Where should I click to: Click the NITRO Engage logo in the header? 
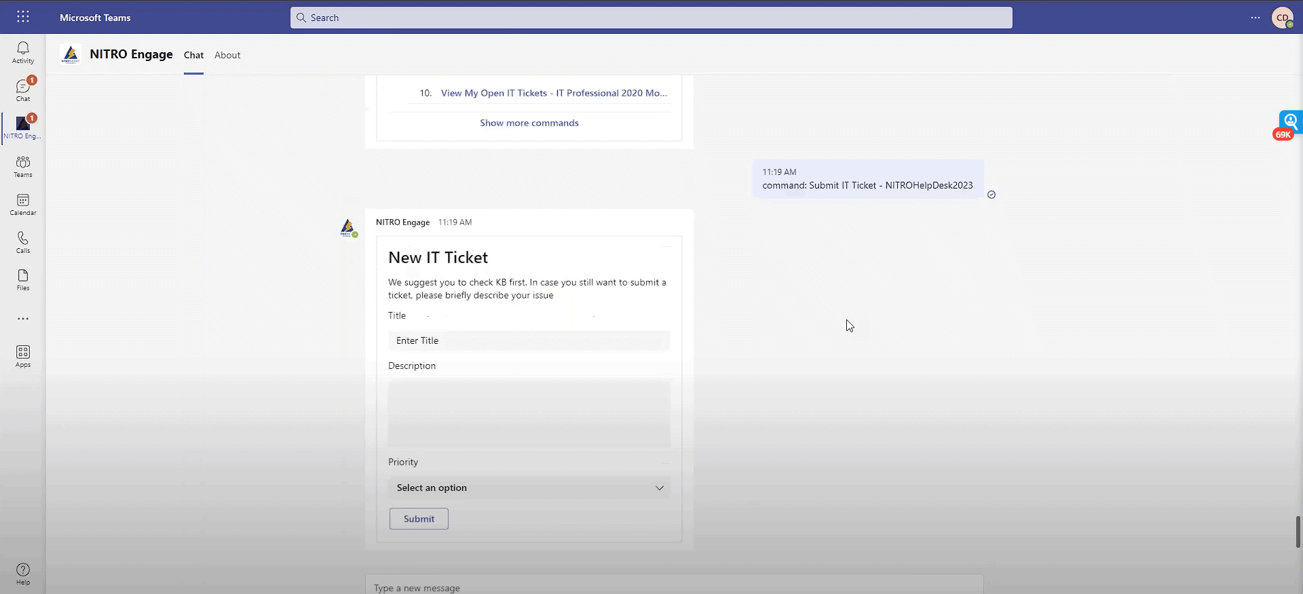click(71, 54)
